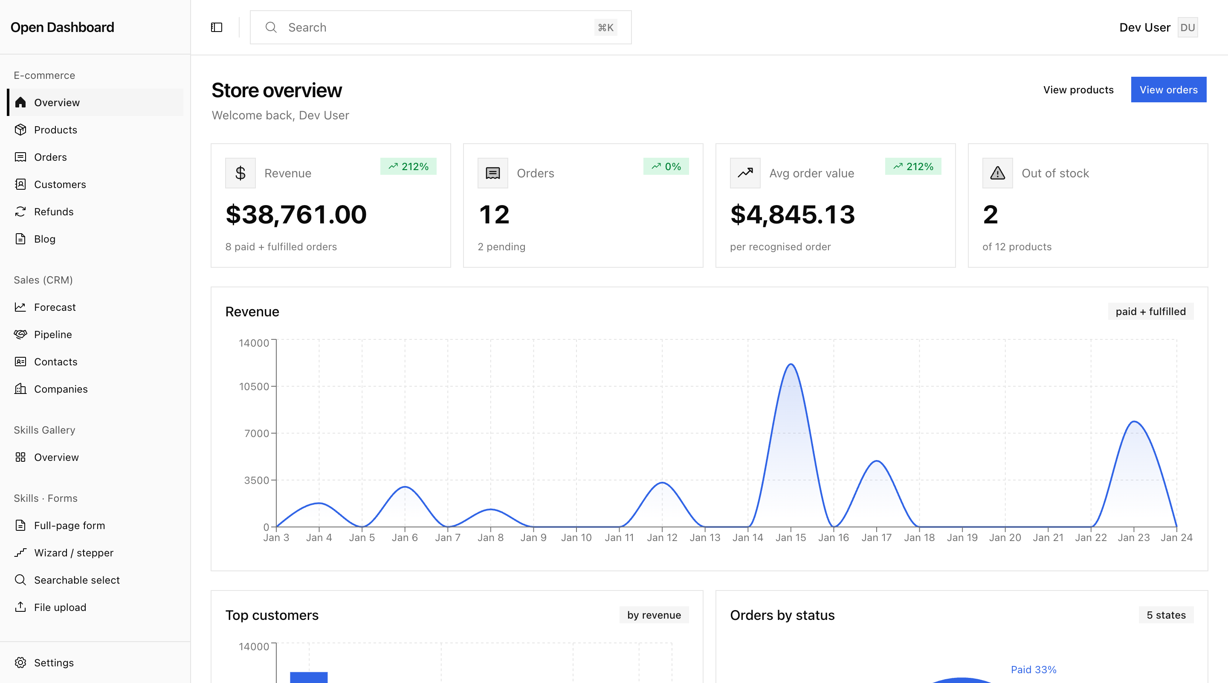Click 'of 12 products' text
Viewport: 1228px width, 683px height.
pos(1017,246)
